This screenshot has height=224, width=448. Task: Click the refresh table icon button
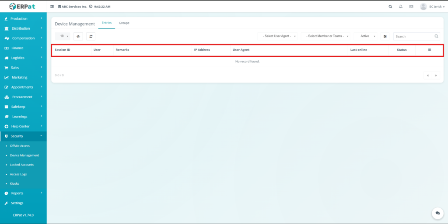(91, 36)
